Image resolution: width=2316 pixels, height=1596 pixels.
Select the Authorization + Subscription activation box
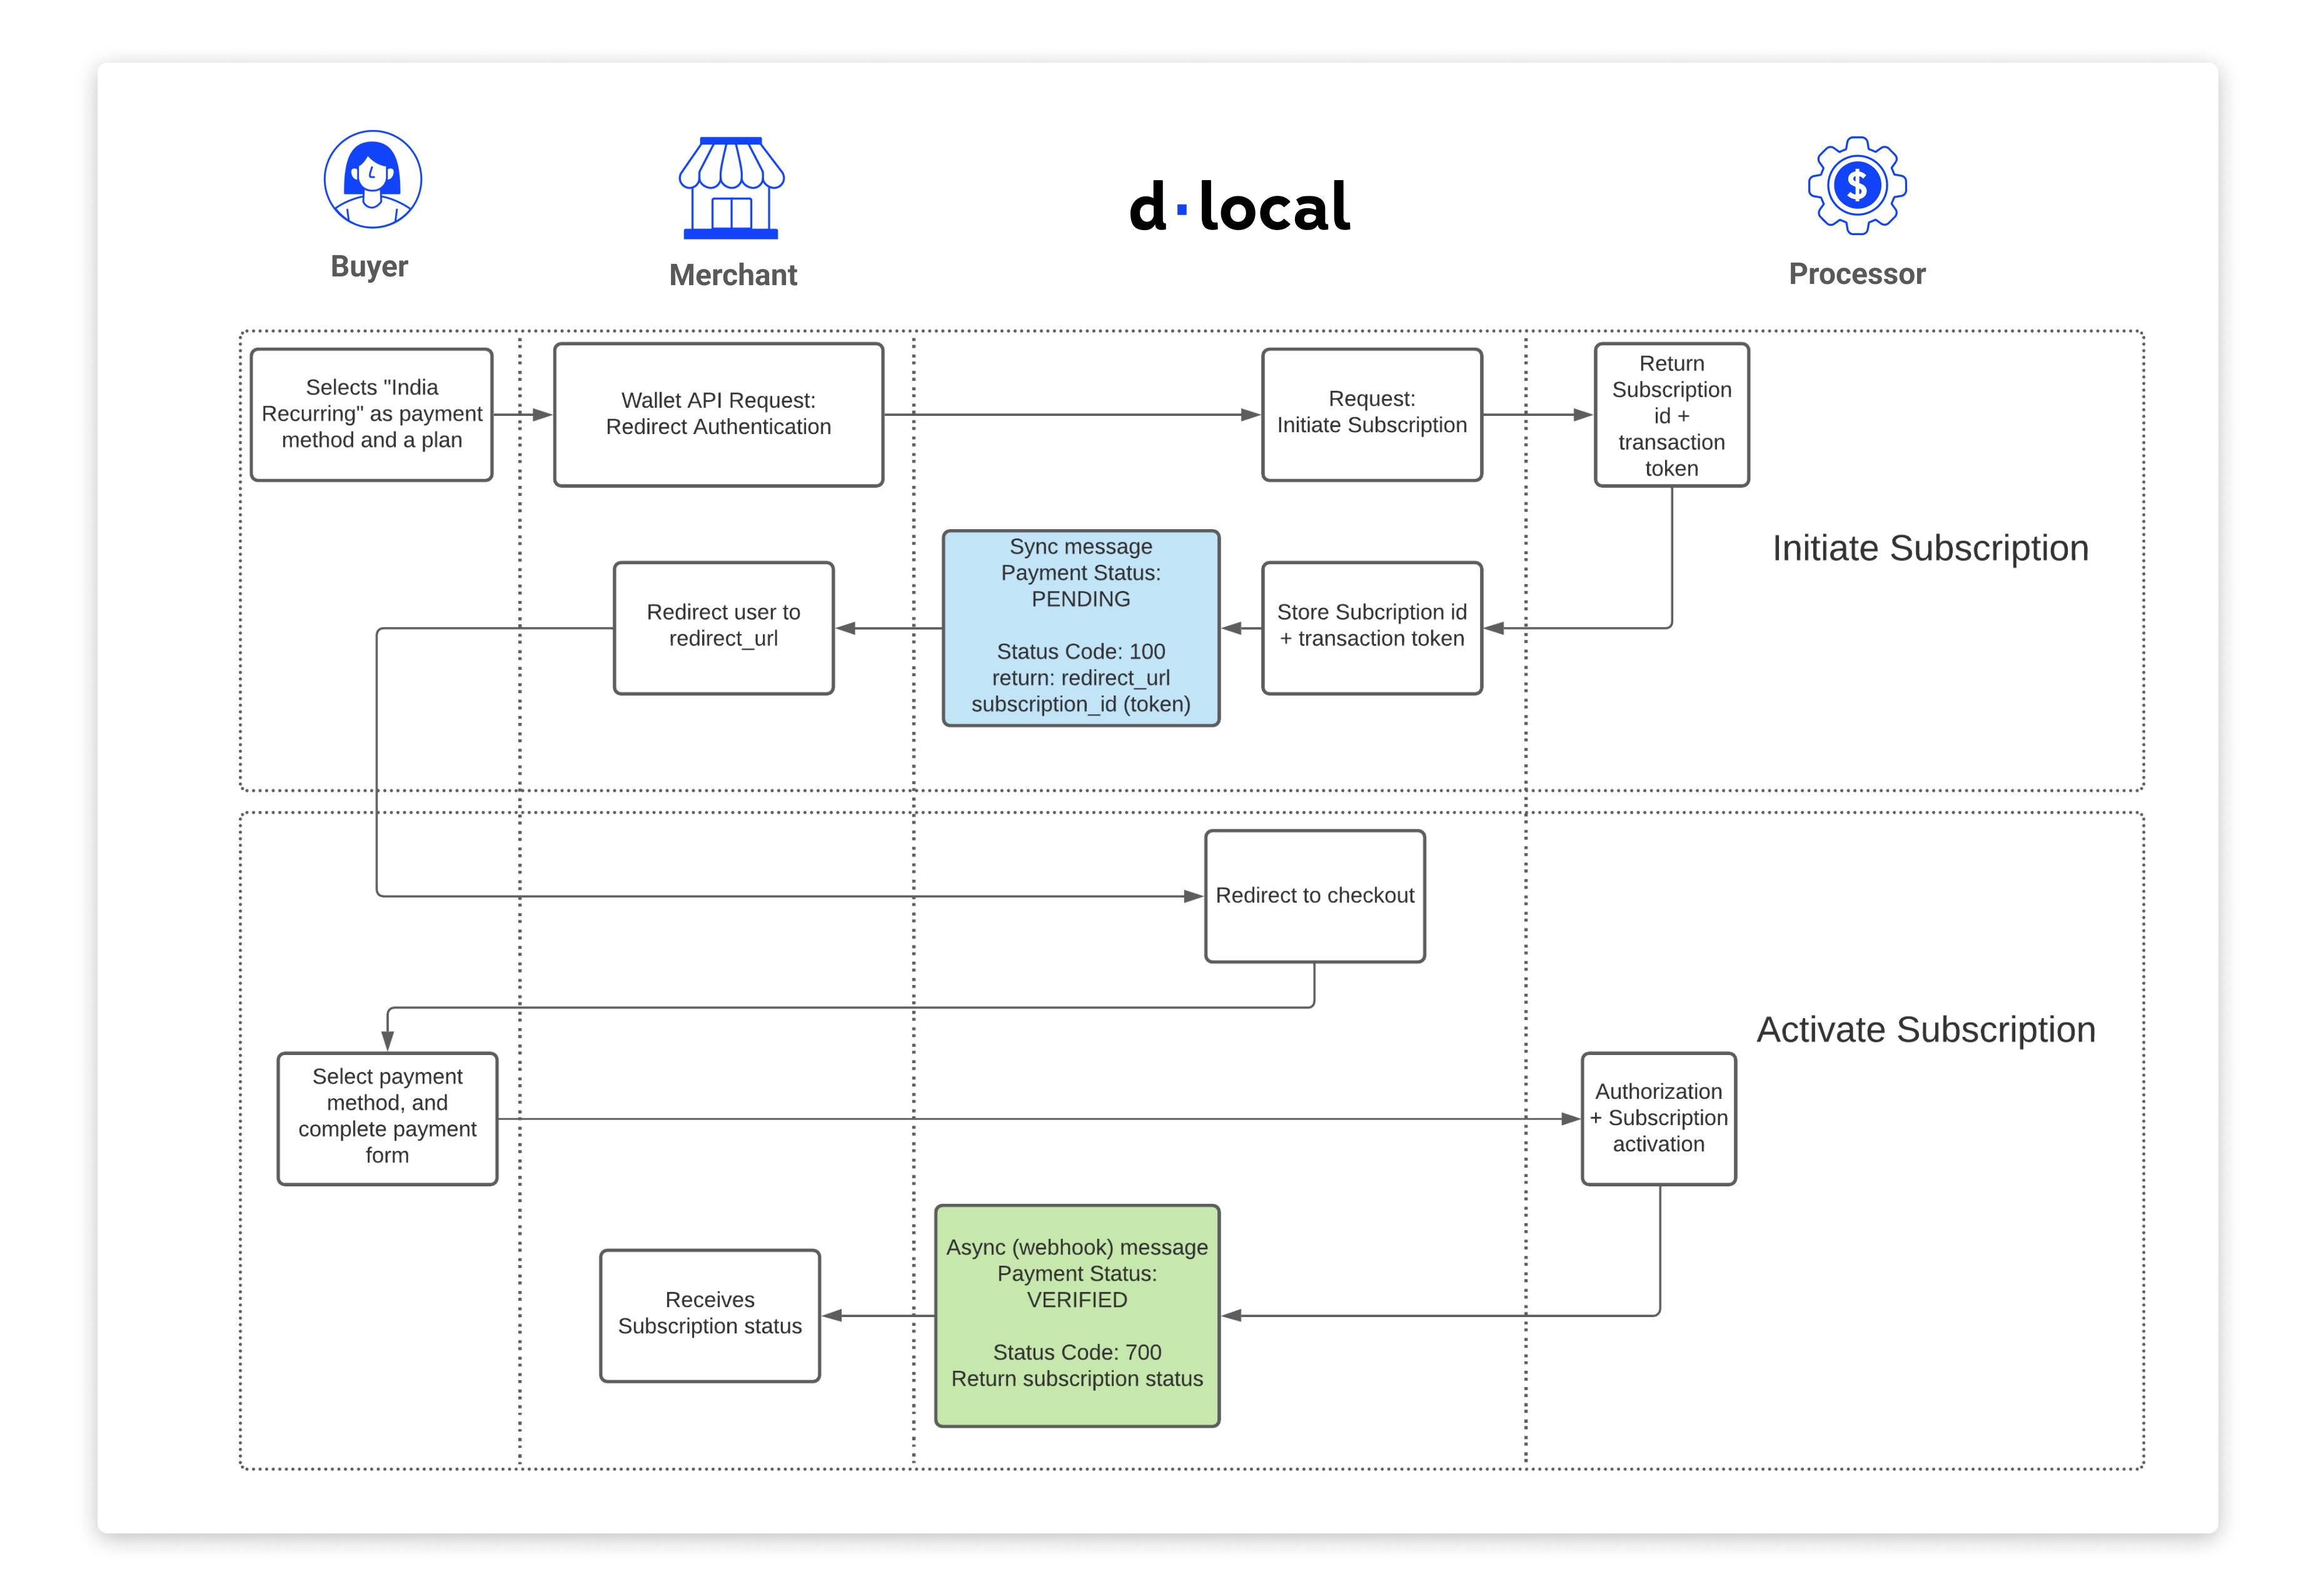[1658, 1118]
